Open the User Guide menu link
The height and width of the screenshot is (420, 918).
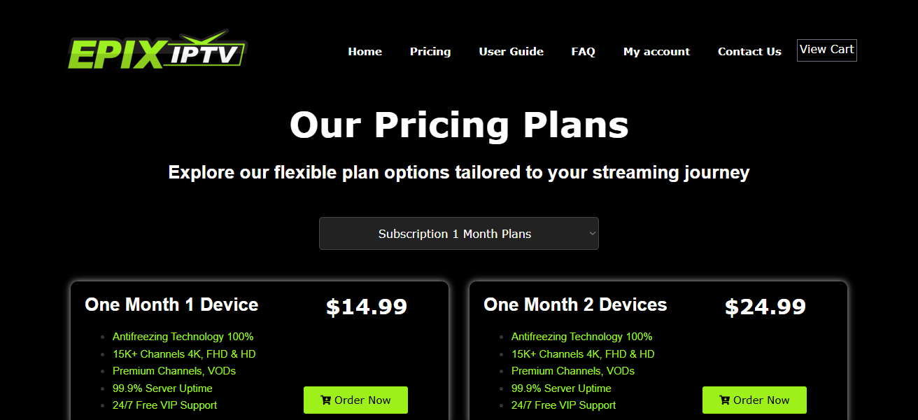click(x=511, y=52)
